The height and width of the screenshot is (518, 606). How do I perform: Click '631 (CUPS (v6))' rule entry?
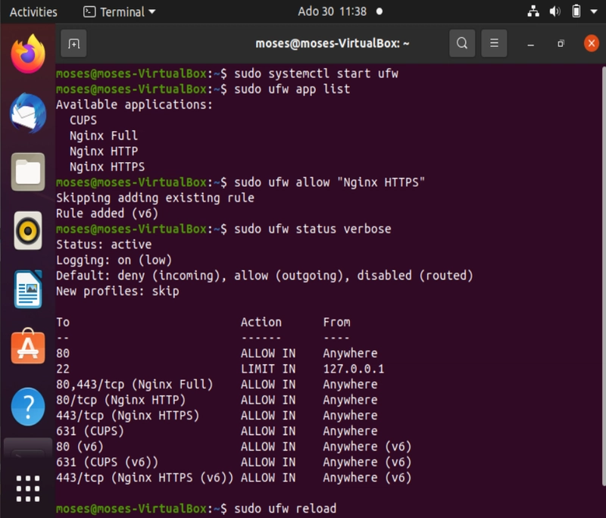click(x=107, y=463)
